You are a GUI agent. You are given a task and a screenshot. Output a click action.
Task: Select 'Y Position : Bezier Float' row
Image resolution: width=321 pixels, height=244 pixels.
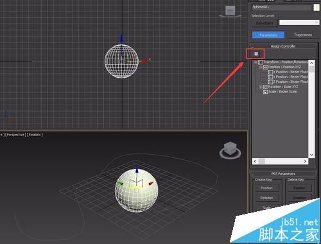[288, 77]
